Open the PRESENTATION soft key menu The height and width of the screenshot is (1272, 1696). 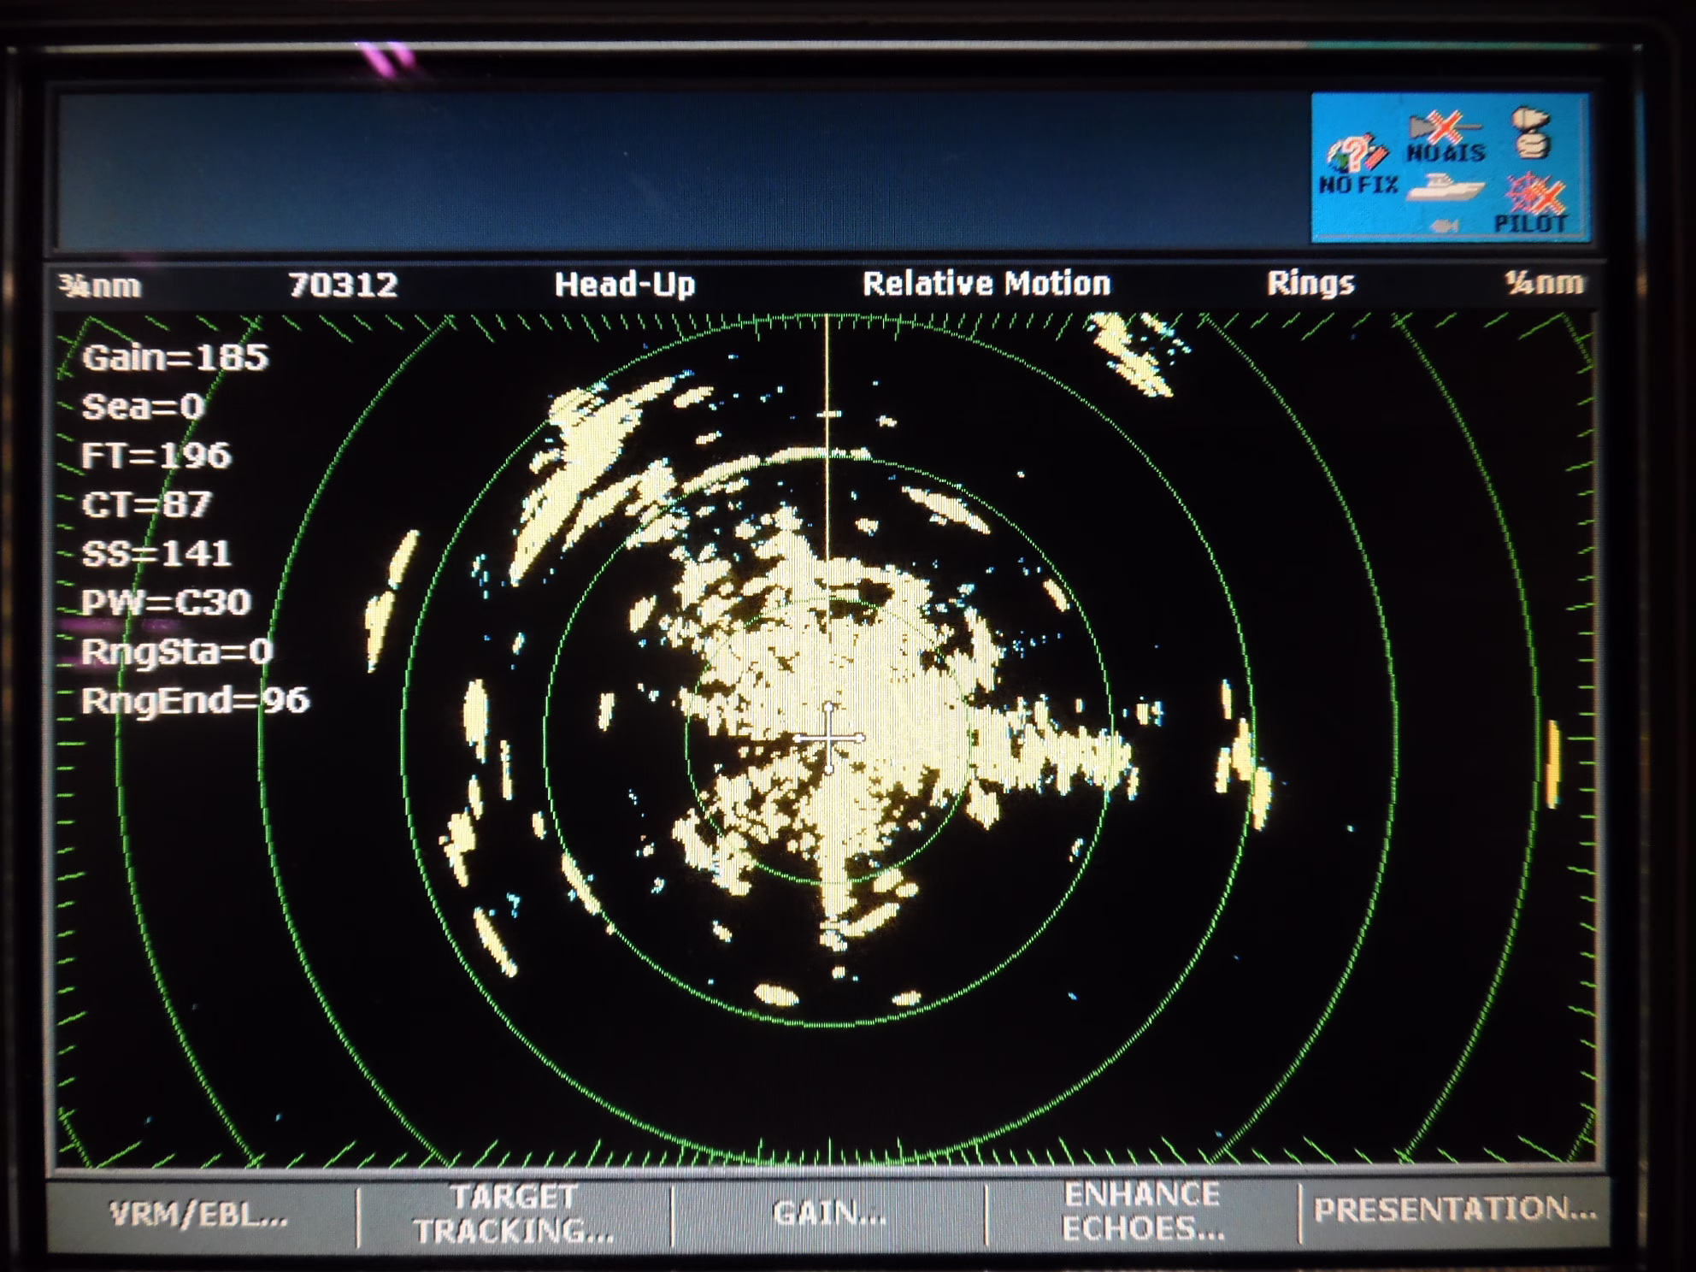[x=1454, y=1209]
